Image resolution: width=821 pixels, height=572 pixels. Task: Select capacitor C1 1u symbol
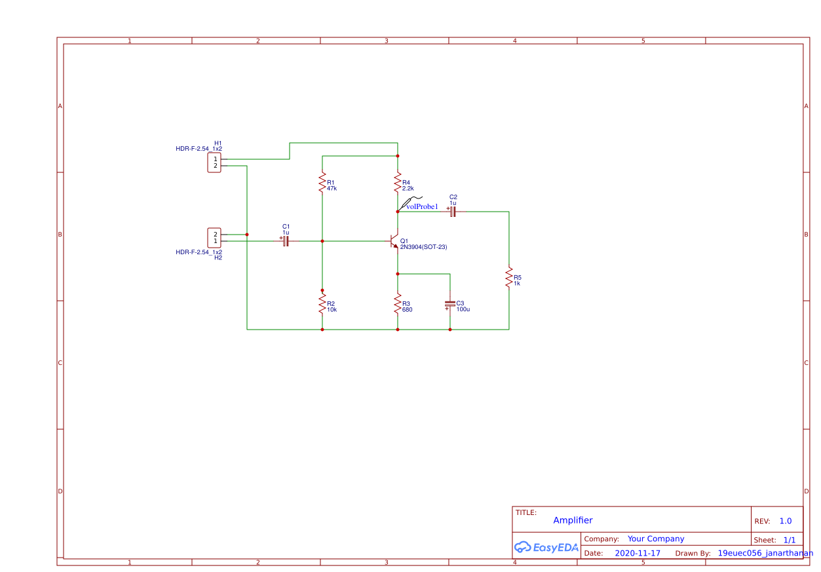click(285, 241)
